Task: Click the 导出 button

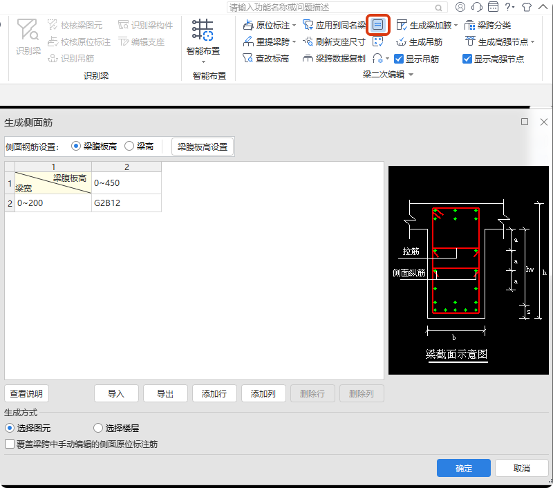Action: pos(165,393)
